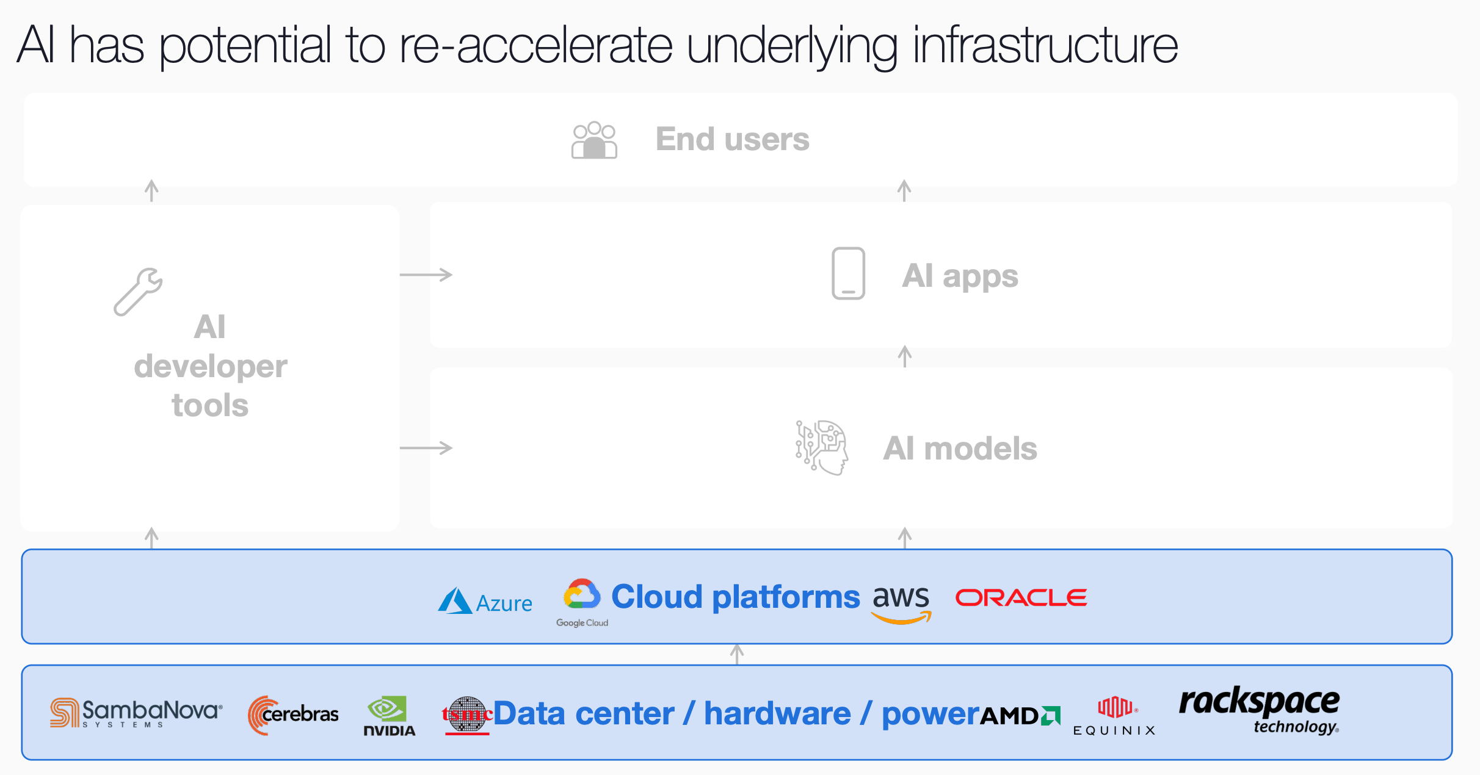This screenshot has width=1480, height=775.
Task: Click the Cloud platforms heading
Action: point(736,597)
